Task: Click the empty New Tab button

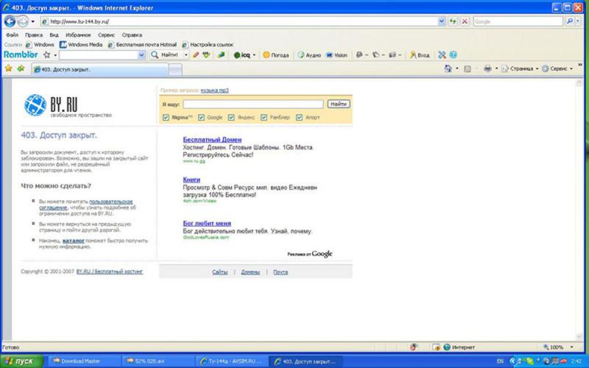Action: tap(175, 69)
